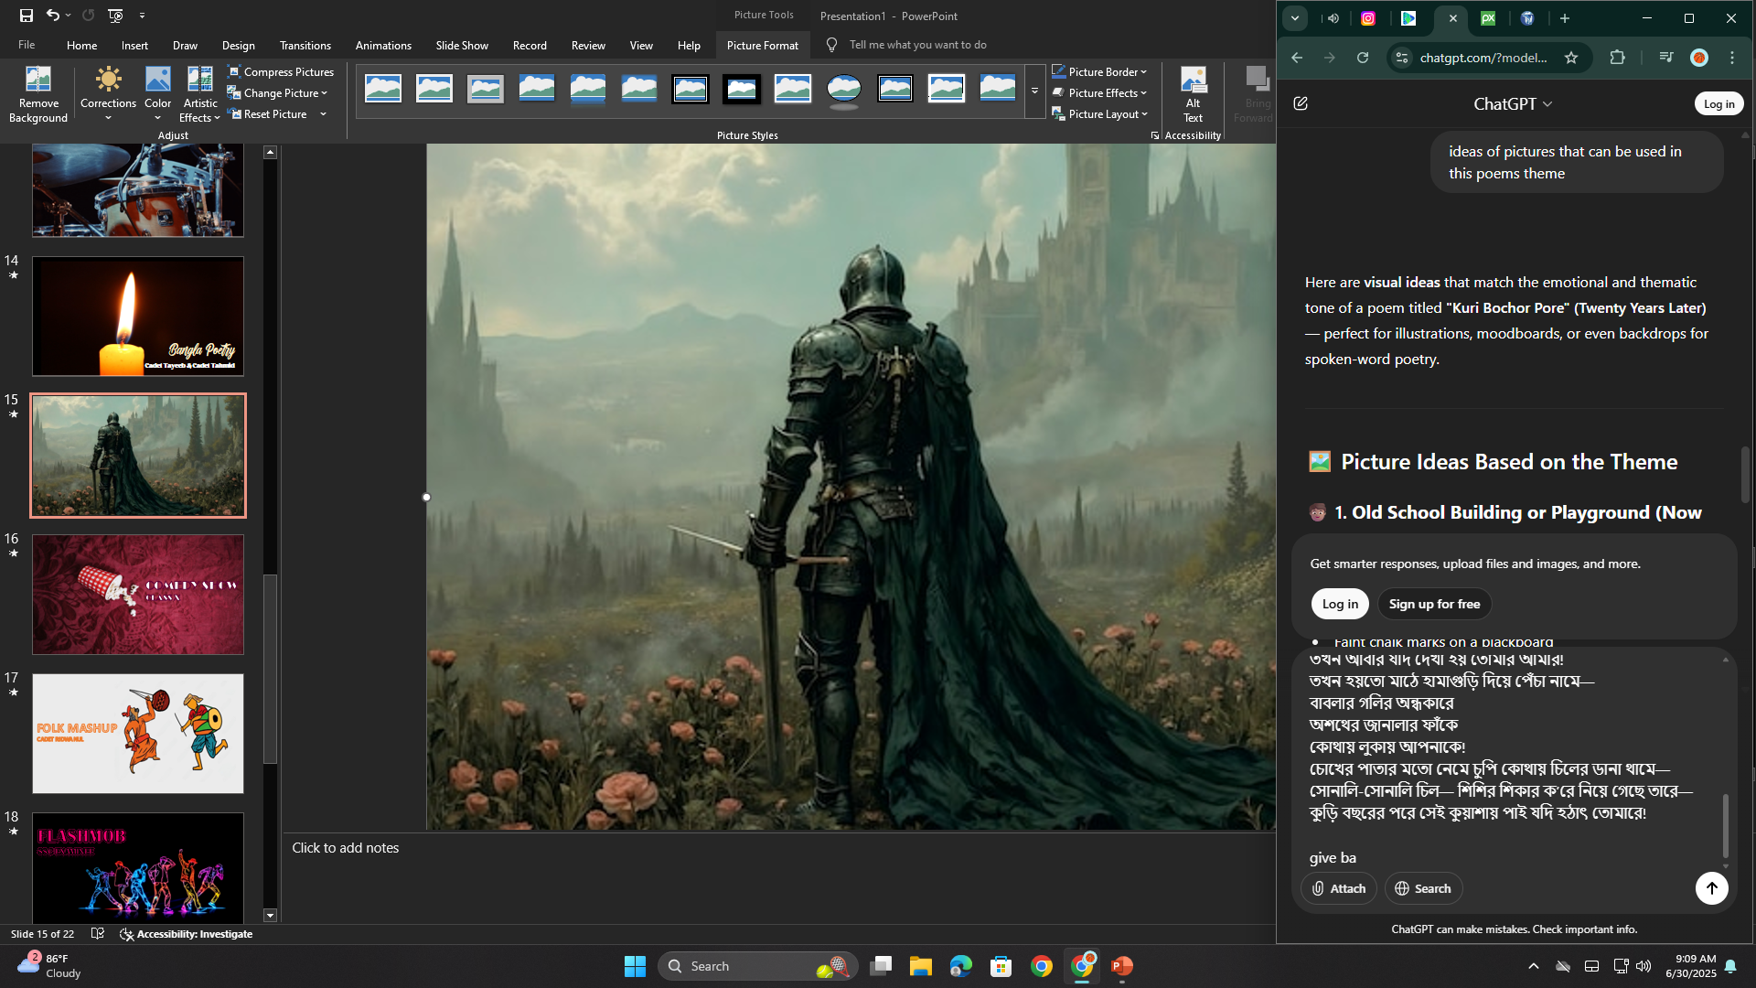Select slide 14 Bangla Poetry thumbnail
The width and height of the screenshot is (1756, 988).
(138, 316)
